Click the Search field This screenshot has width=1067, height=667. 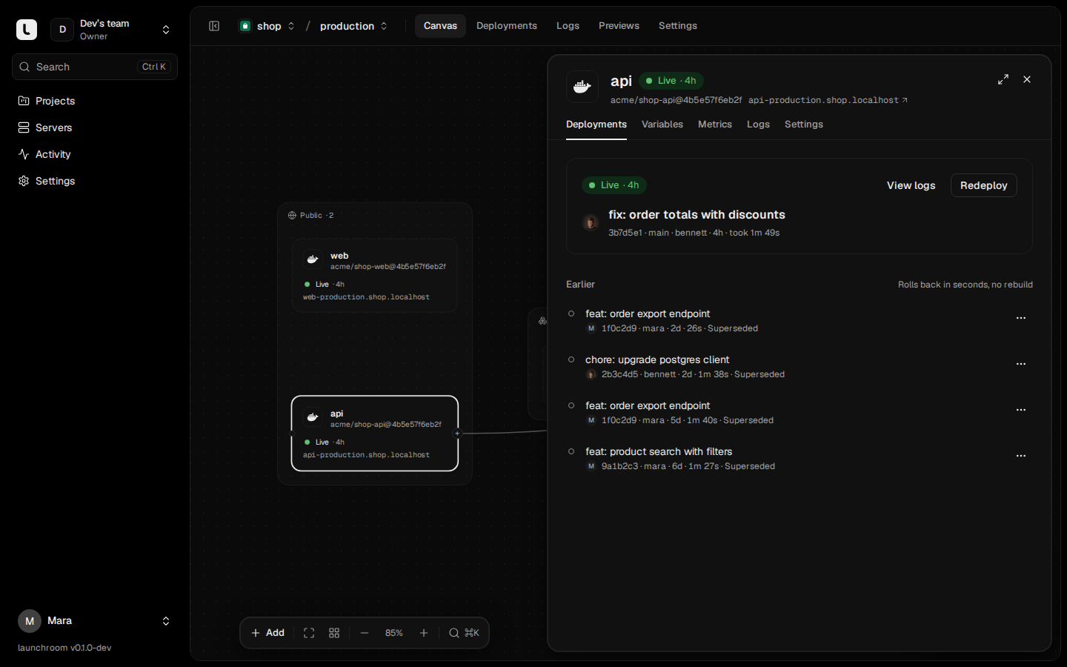click(95, 67)
